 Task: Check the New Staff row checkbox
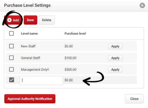pyautogui.click(x=11, y=46)
